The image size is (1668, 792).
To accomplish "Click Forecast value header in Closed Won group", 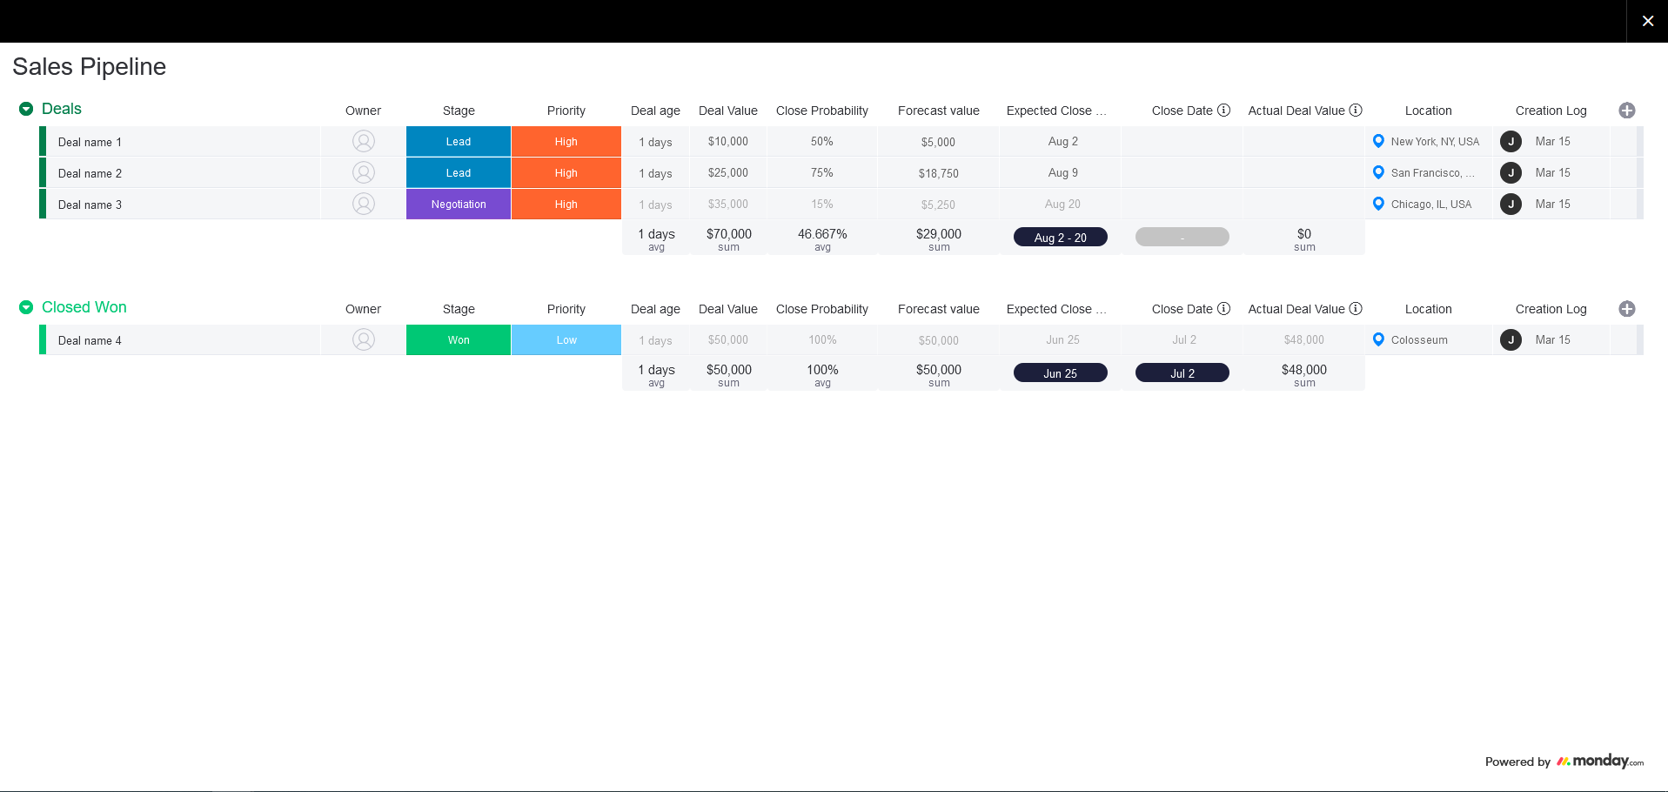I will tap(939, 309).
